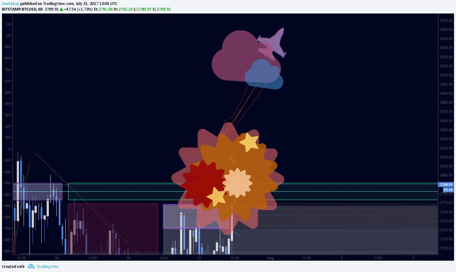Click the 29 date on time axis
The height and width of the screenshot is (272, 456).
57,258
